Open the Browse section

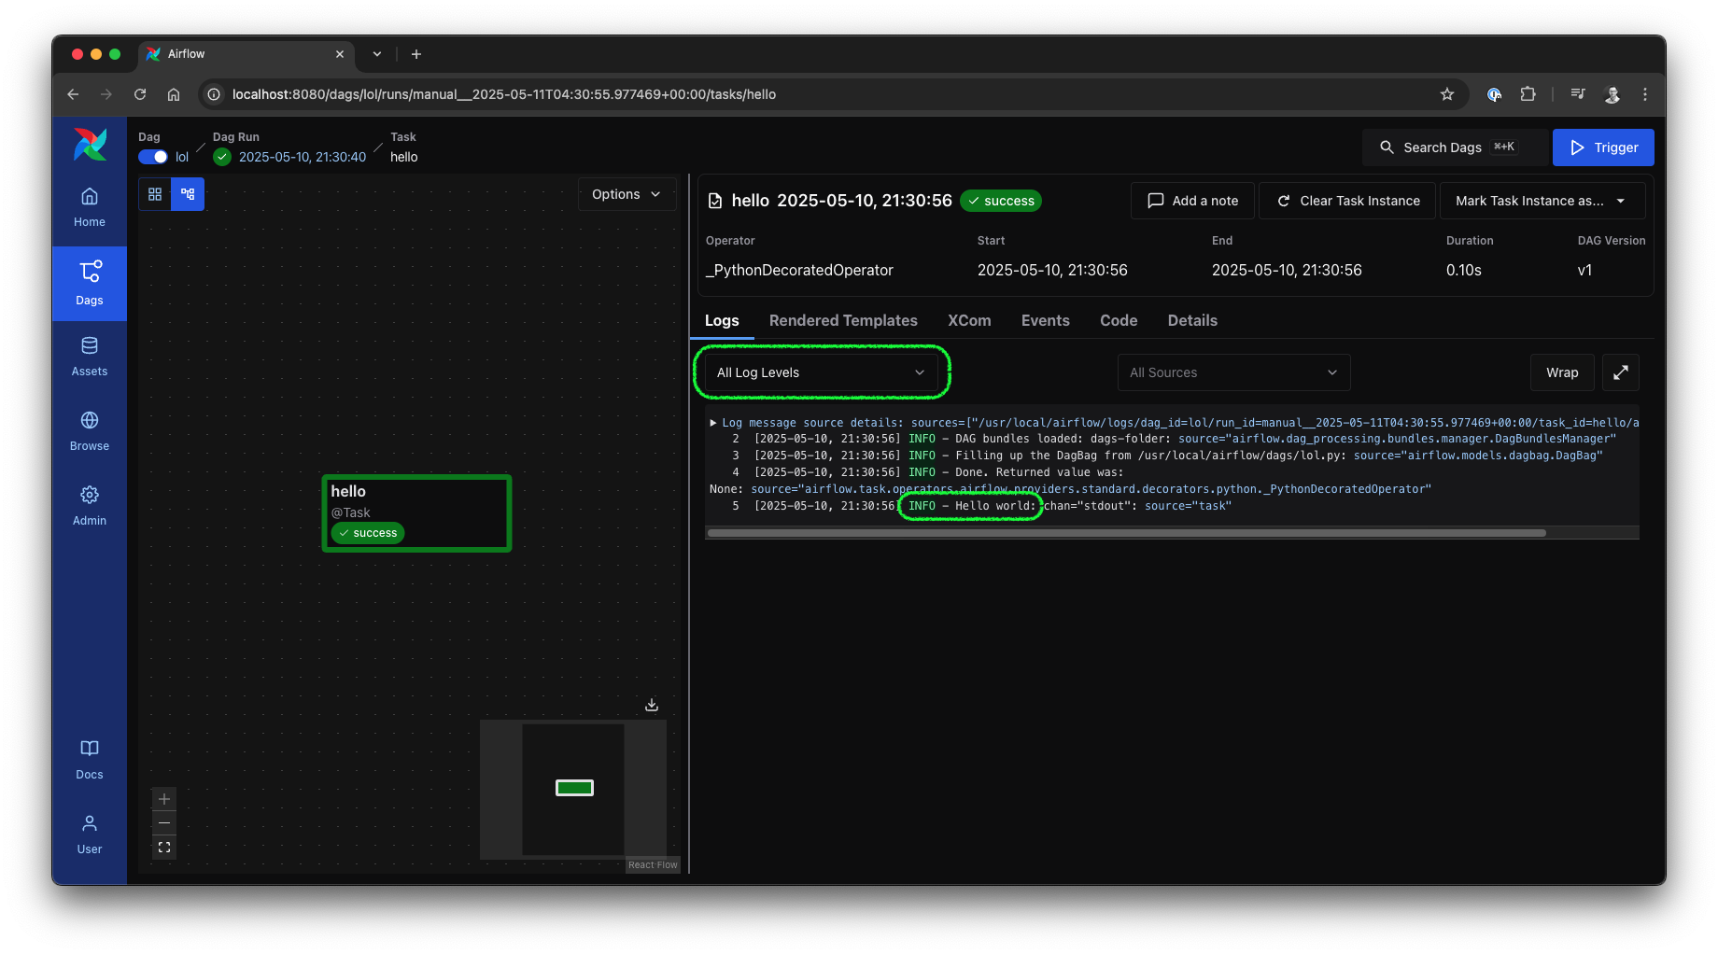89,430
